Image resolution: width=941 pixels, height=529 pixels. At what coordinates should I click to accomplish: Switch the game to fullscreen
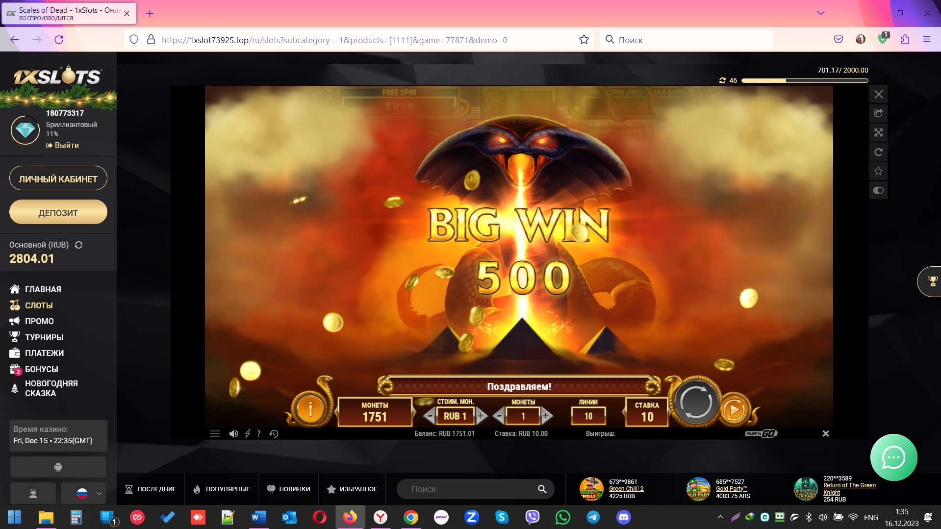click(878, 132)
